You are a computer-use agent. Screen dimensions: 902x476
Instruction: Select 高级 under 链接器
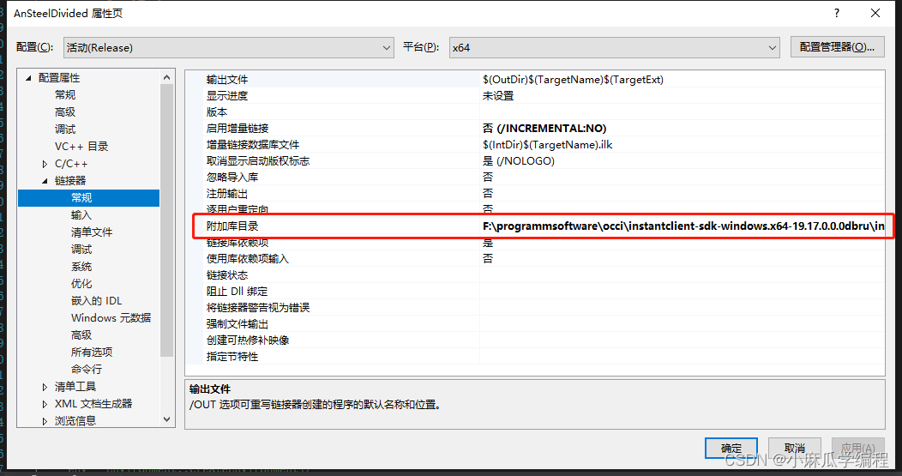(x=81, y=335)
